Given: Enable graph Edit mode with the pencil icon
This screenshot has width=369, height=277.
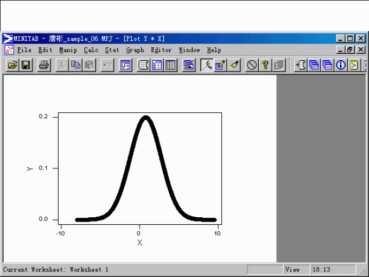Looking at the screenshot, I should (220, 65).
